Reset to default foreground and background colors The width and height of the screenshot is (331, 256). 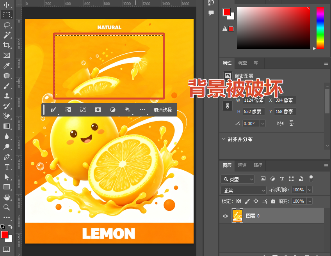[2, 227]
